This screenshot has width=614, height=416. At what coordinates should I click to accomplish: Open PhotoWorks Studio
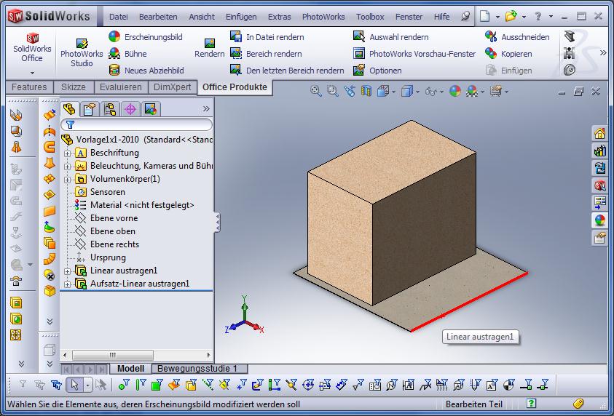click(82, 52)
